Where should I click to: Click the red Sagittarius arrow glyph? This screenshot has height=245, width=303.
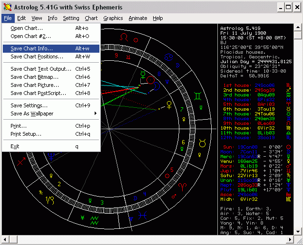(x=21, y=161)
